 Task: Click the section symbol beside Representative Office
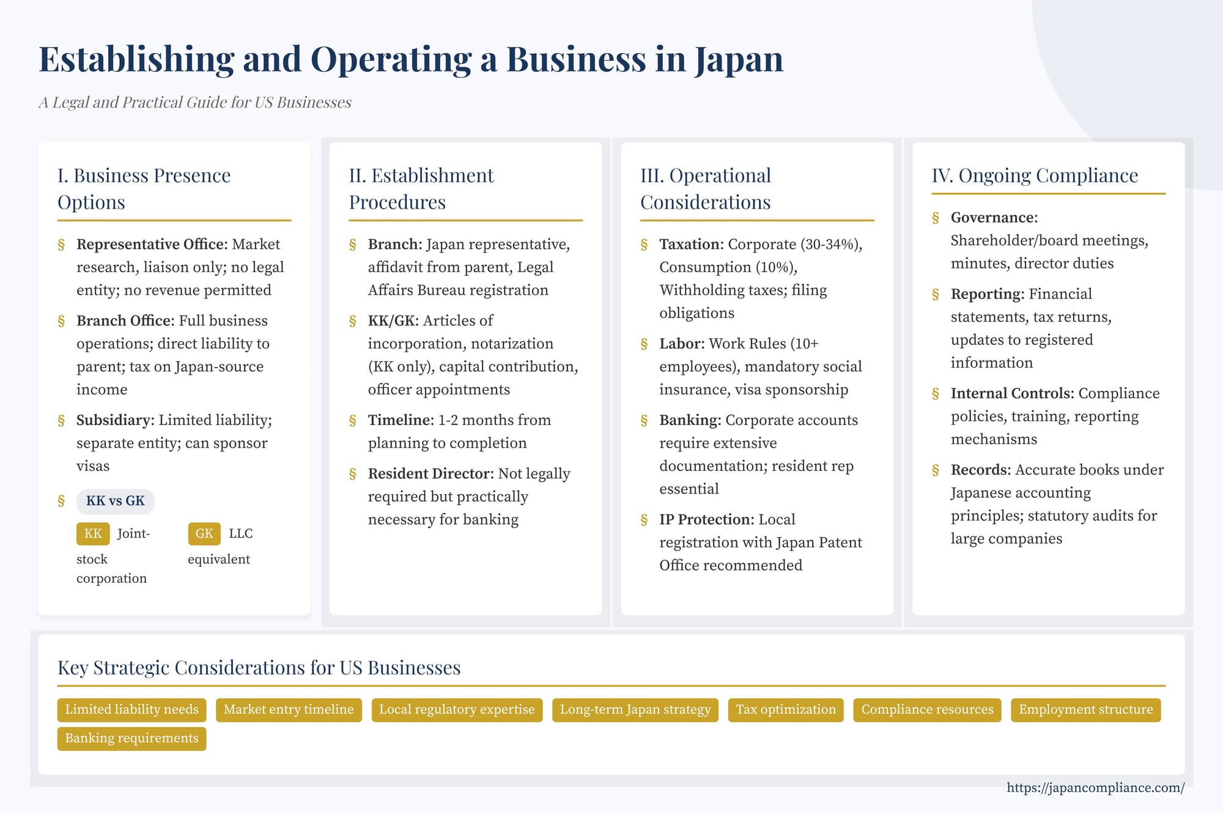click(x=61, y=245)
